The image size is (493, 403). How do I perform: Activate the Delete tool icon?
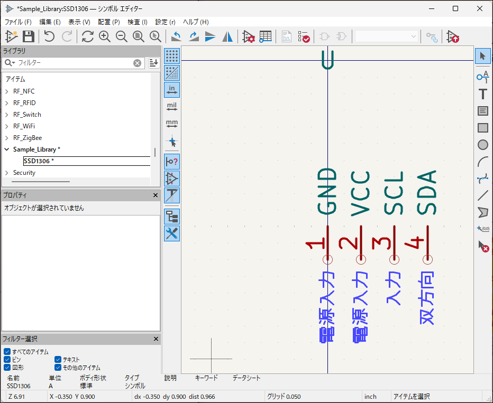click(482, 246)
